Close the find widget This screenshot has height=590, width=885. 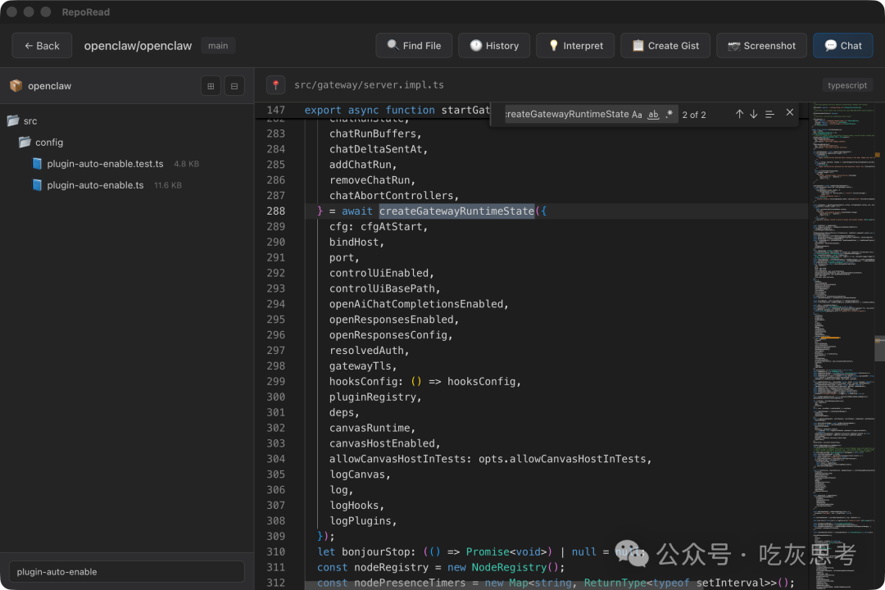(790, 113)
